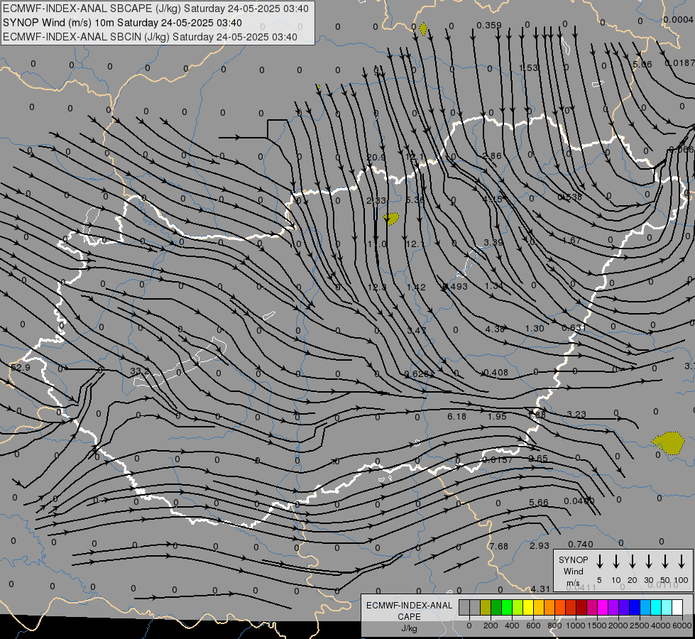Click the CAPE value 52.9 on the map
This screenshot has width=695, height=639.
21,368
